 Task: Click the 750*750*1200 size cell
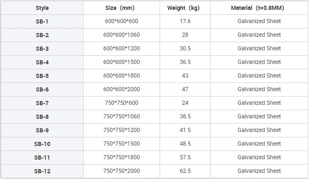click(121, 130)
